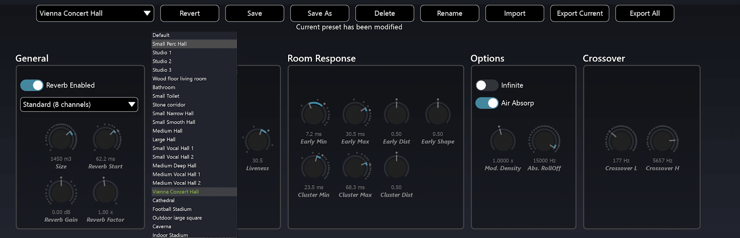Click the Cluster Max knob
Viewport: 740px width, 238px height.
pos(355,168)
